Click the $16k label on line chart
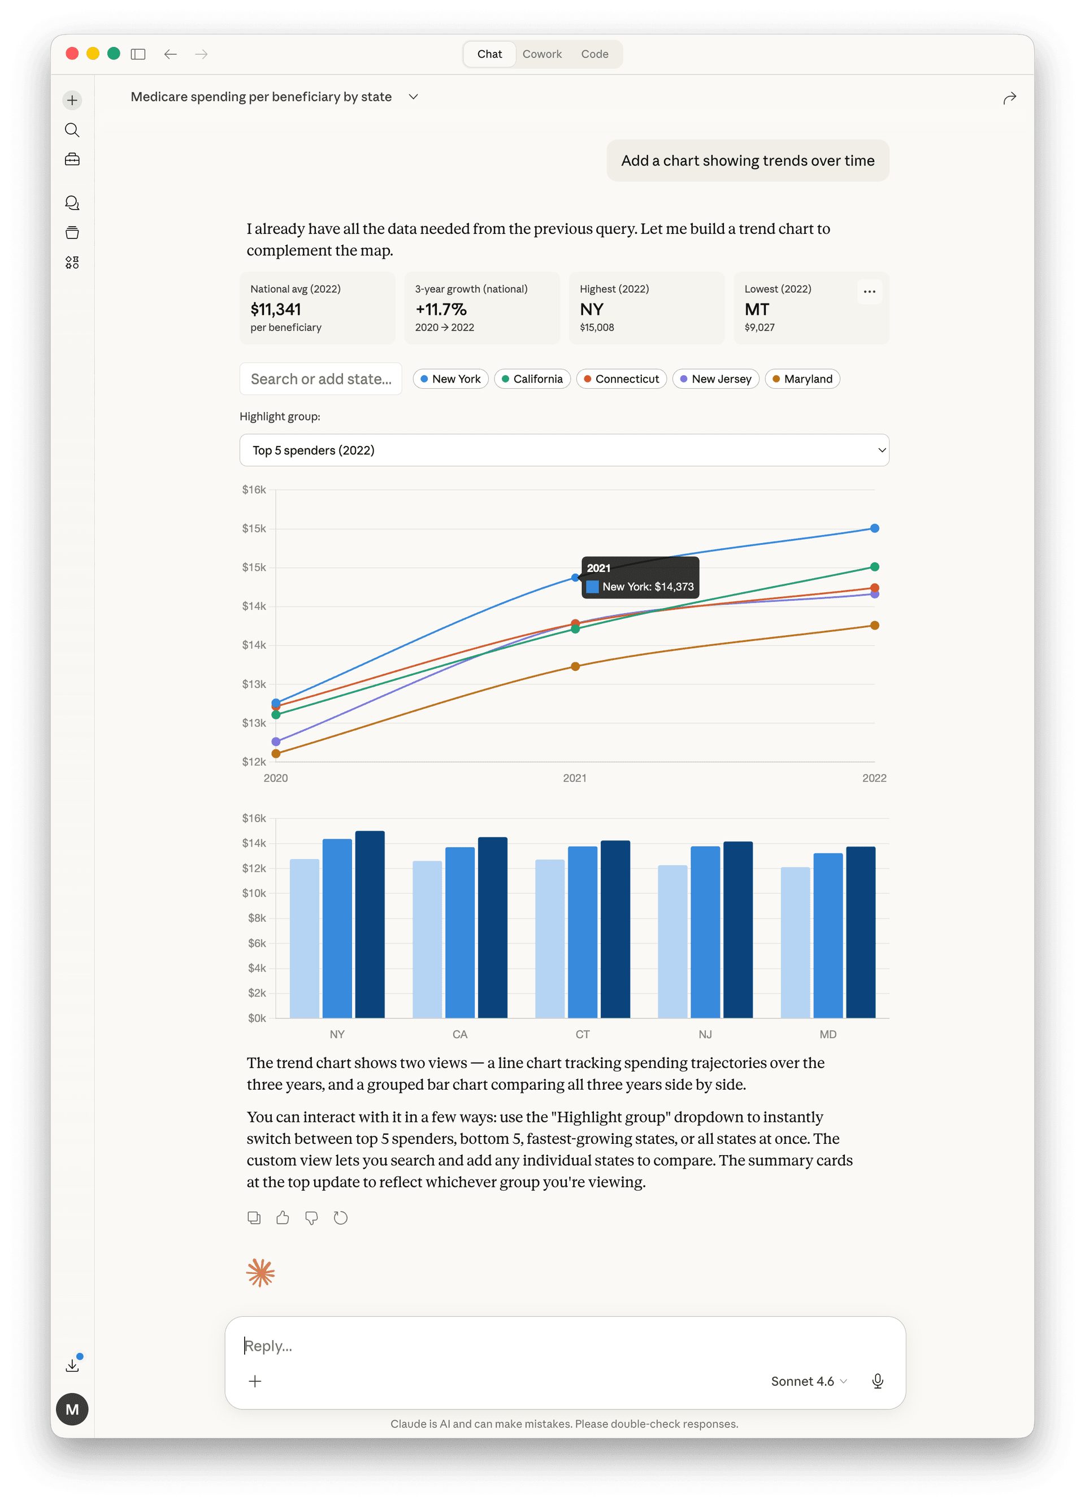This screenshot has width=1085, height=1505. 254,490
